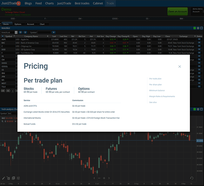Delete the TSLA row from watchlist
Screen dimensions: 204x186
click(199, 86)
